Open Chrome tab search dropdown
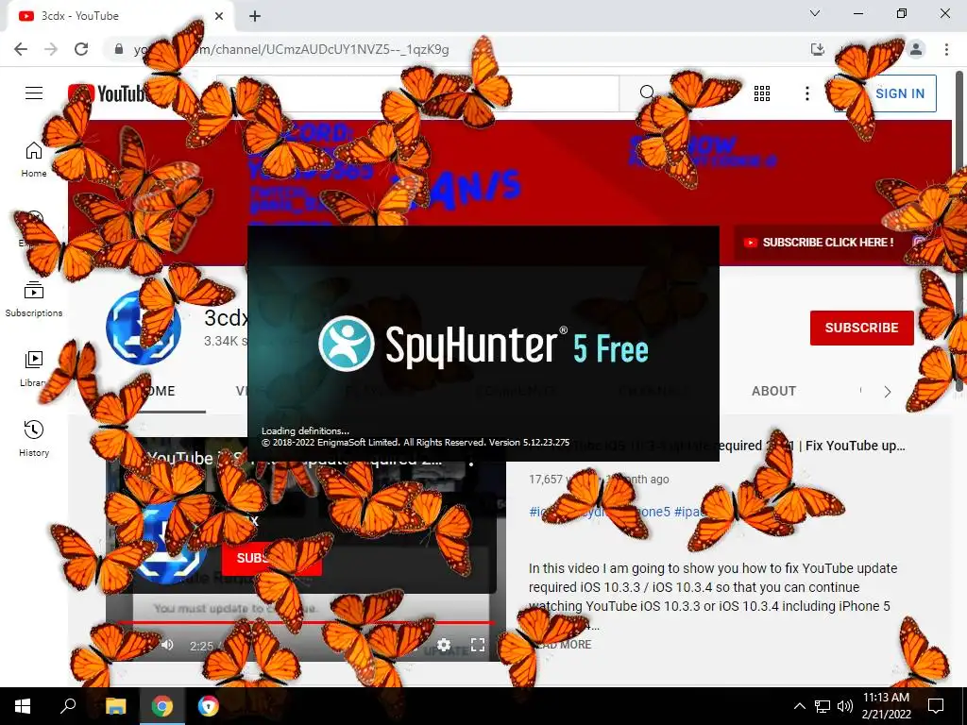Screen dimensions: 967x725 click(x=815, y=13)
